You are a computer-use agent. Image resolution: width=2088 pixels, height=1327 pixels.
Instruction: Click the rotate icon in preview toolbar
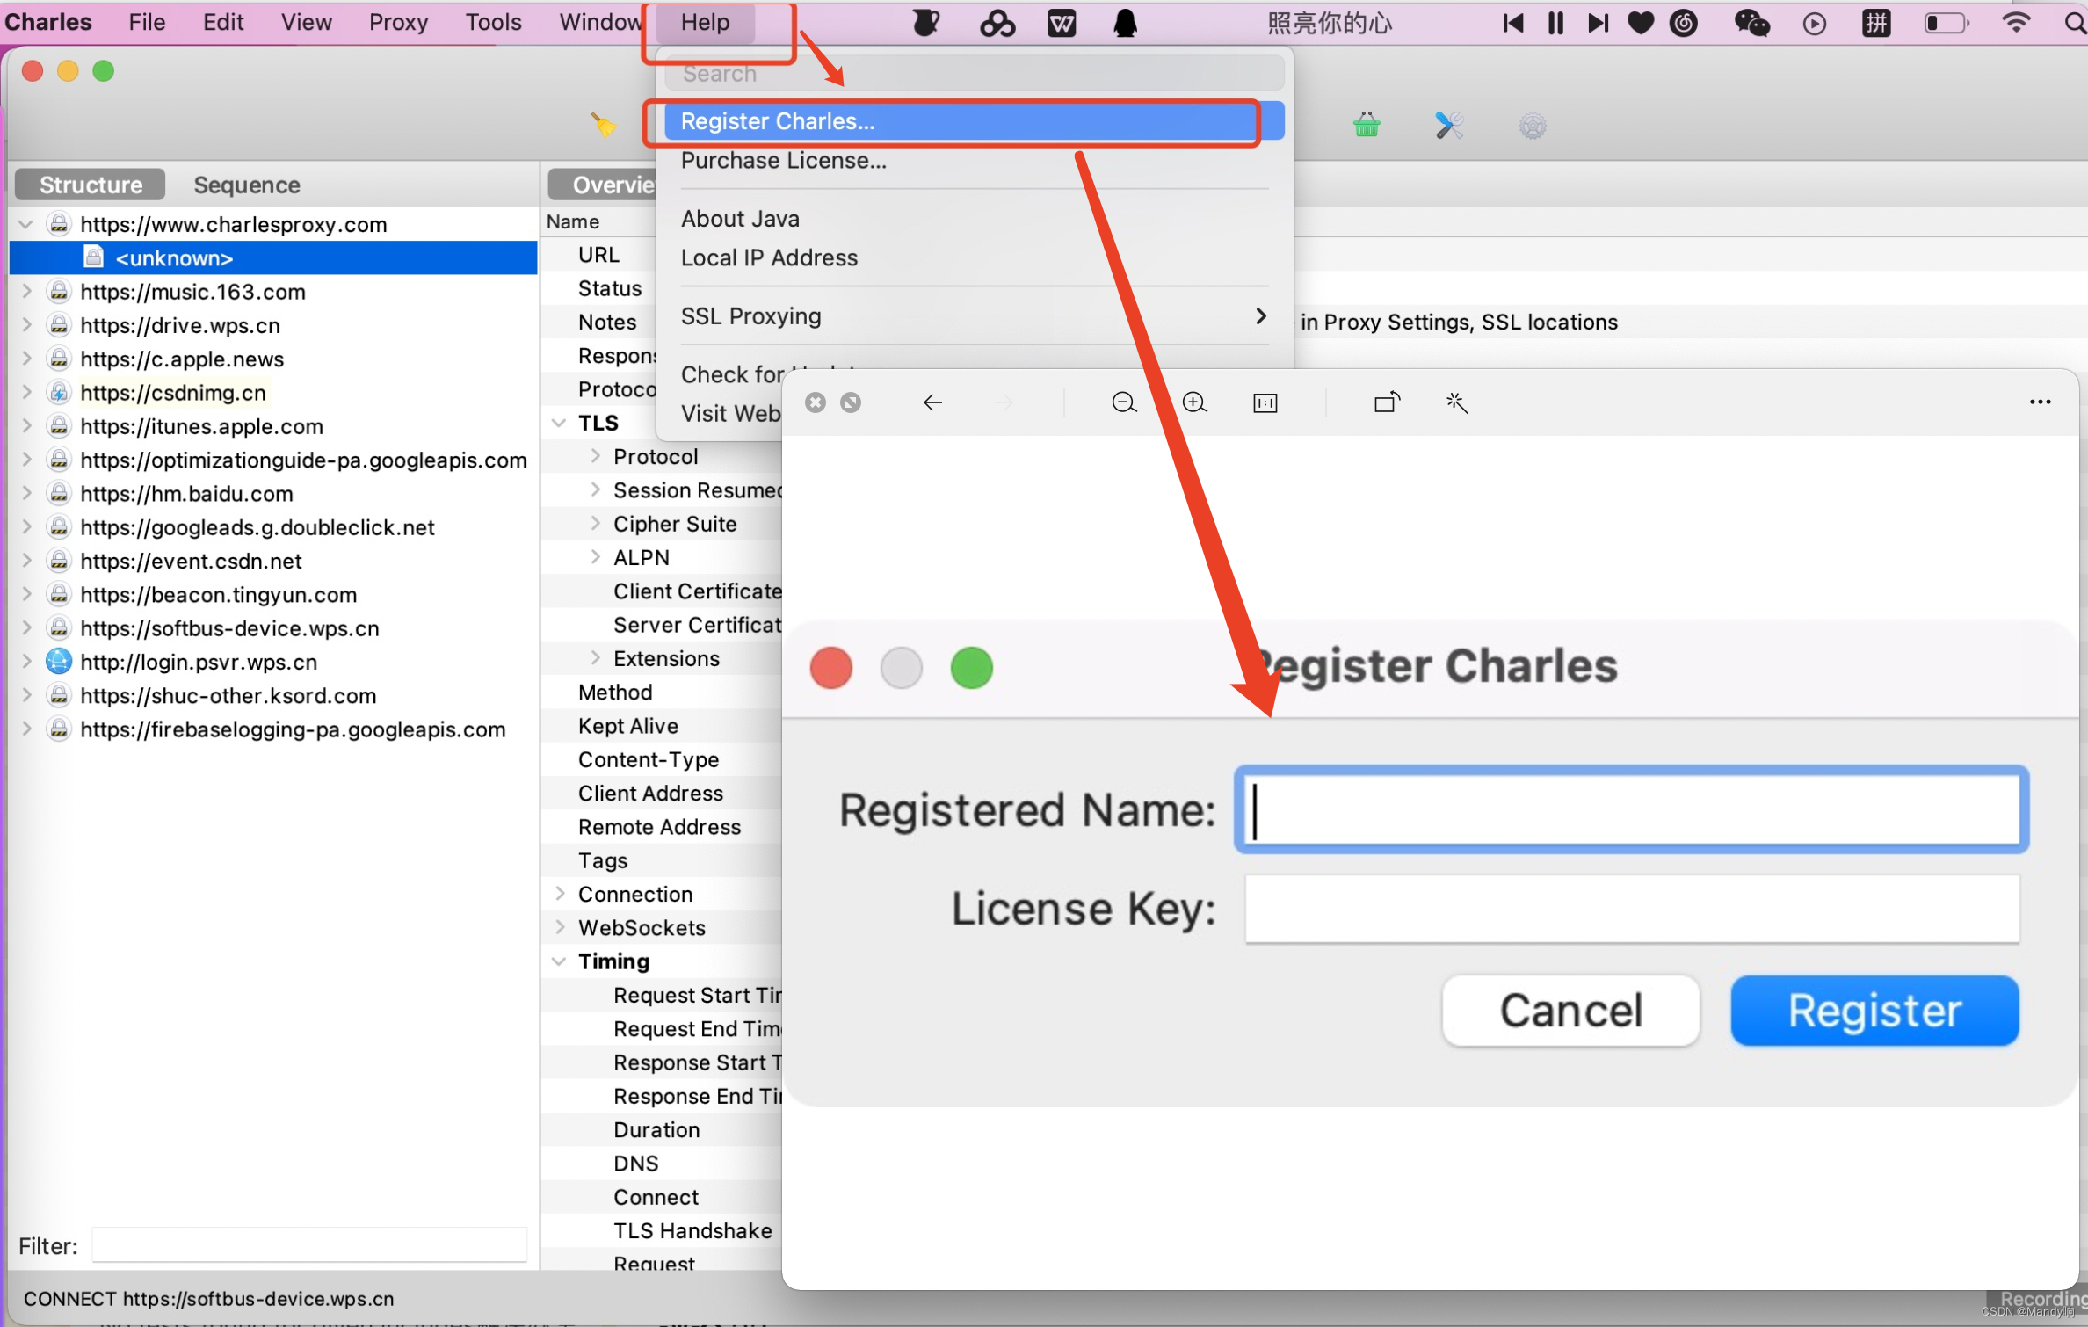click(1387, 402)
